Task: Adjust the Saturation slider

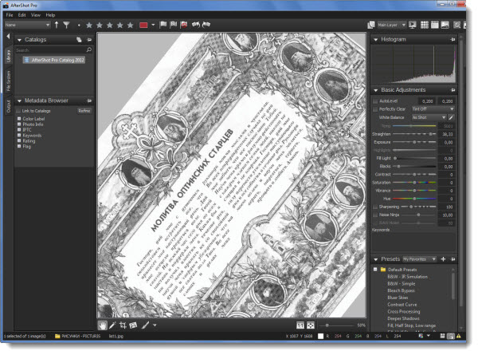Action: [x=414, y=183]
